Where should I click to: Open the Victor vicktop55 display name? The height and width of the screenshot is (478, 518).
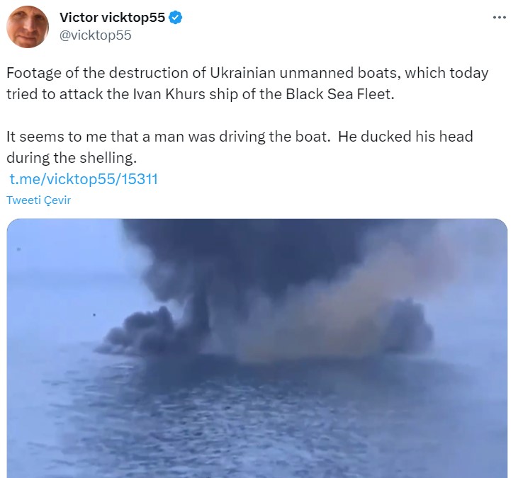[112, 18]
